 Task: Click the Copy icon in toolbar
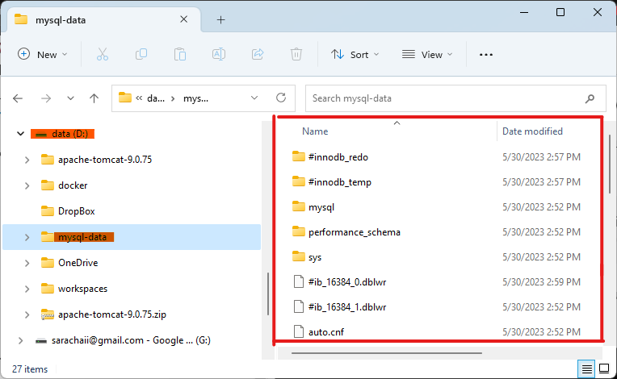141,54
